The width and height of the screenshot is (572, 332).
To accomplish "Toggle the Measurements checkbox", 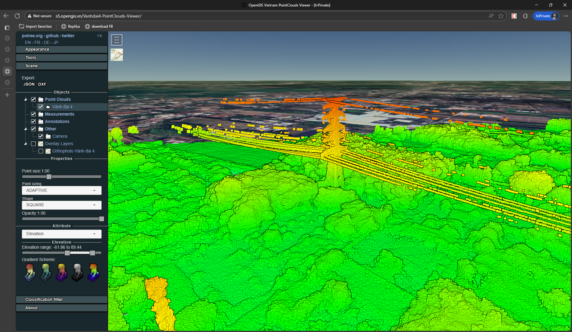I will click(x=34, y=114).
